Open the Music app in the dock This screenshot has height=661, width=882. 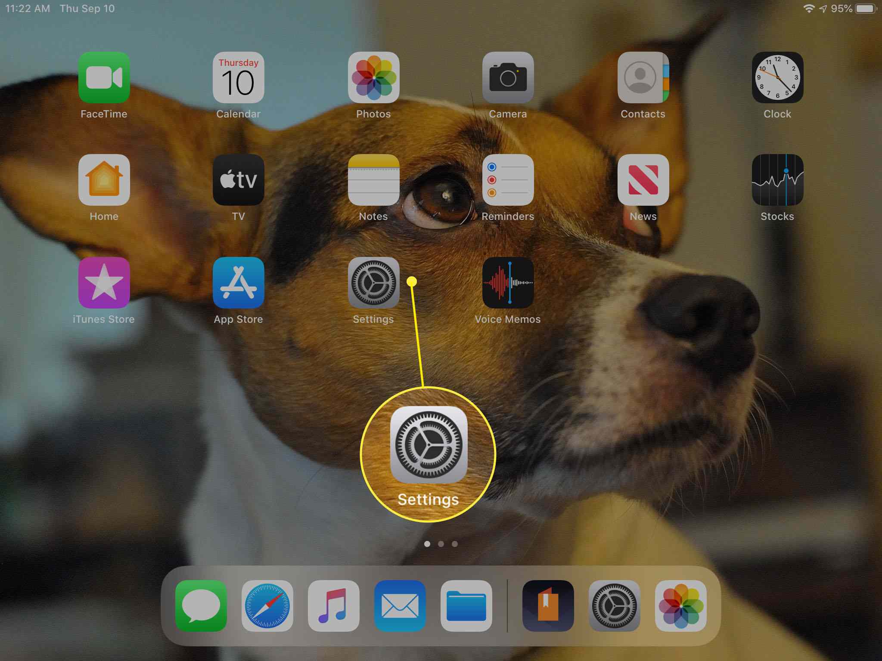point(334,606)
